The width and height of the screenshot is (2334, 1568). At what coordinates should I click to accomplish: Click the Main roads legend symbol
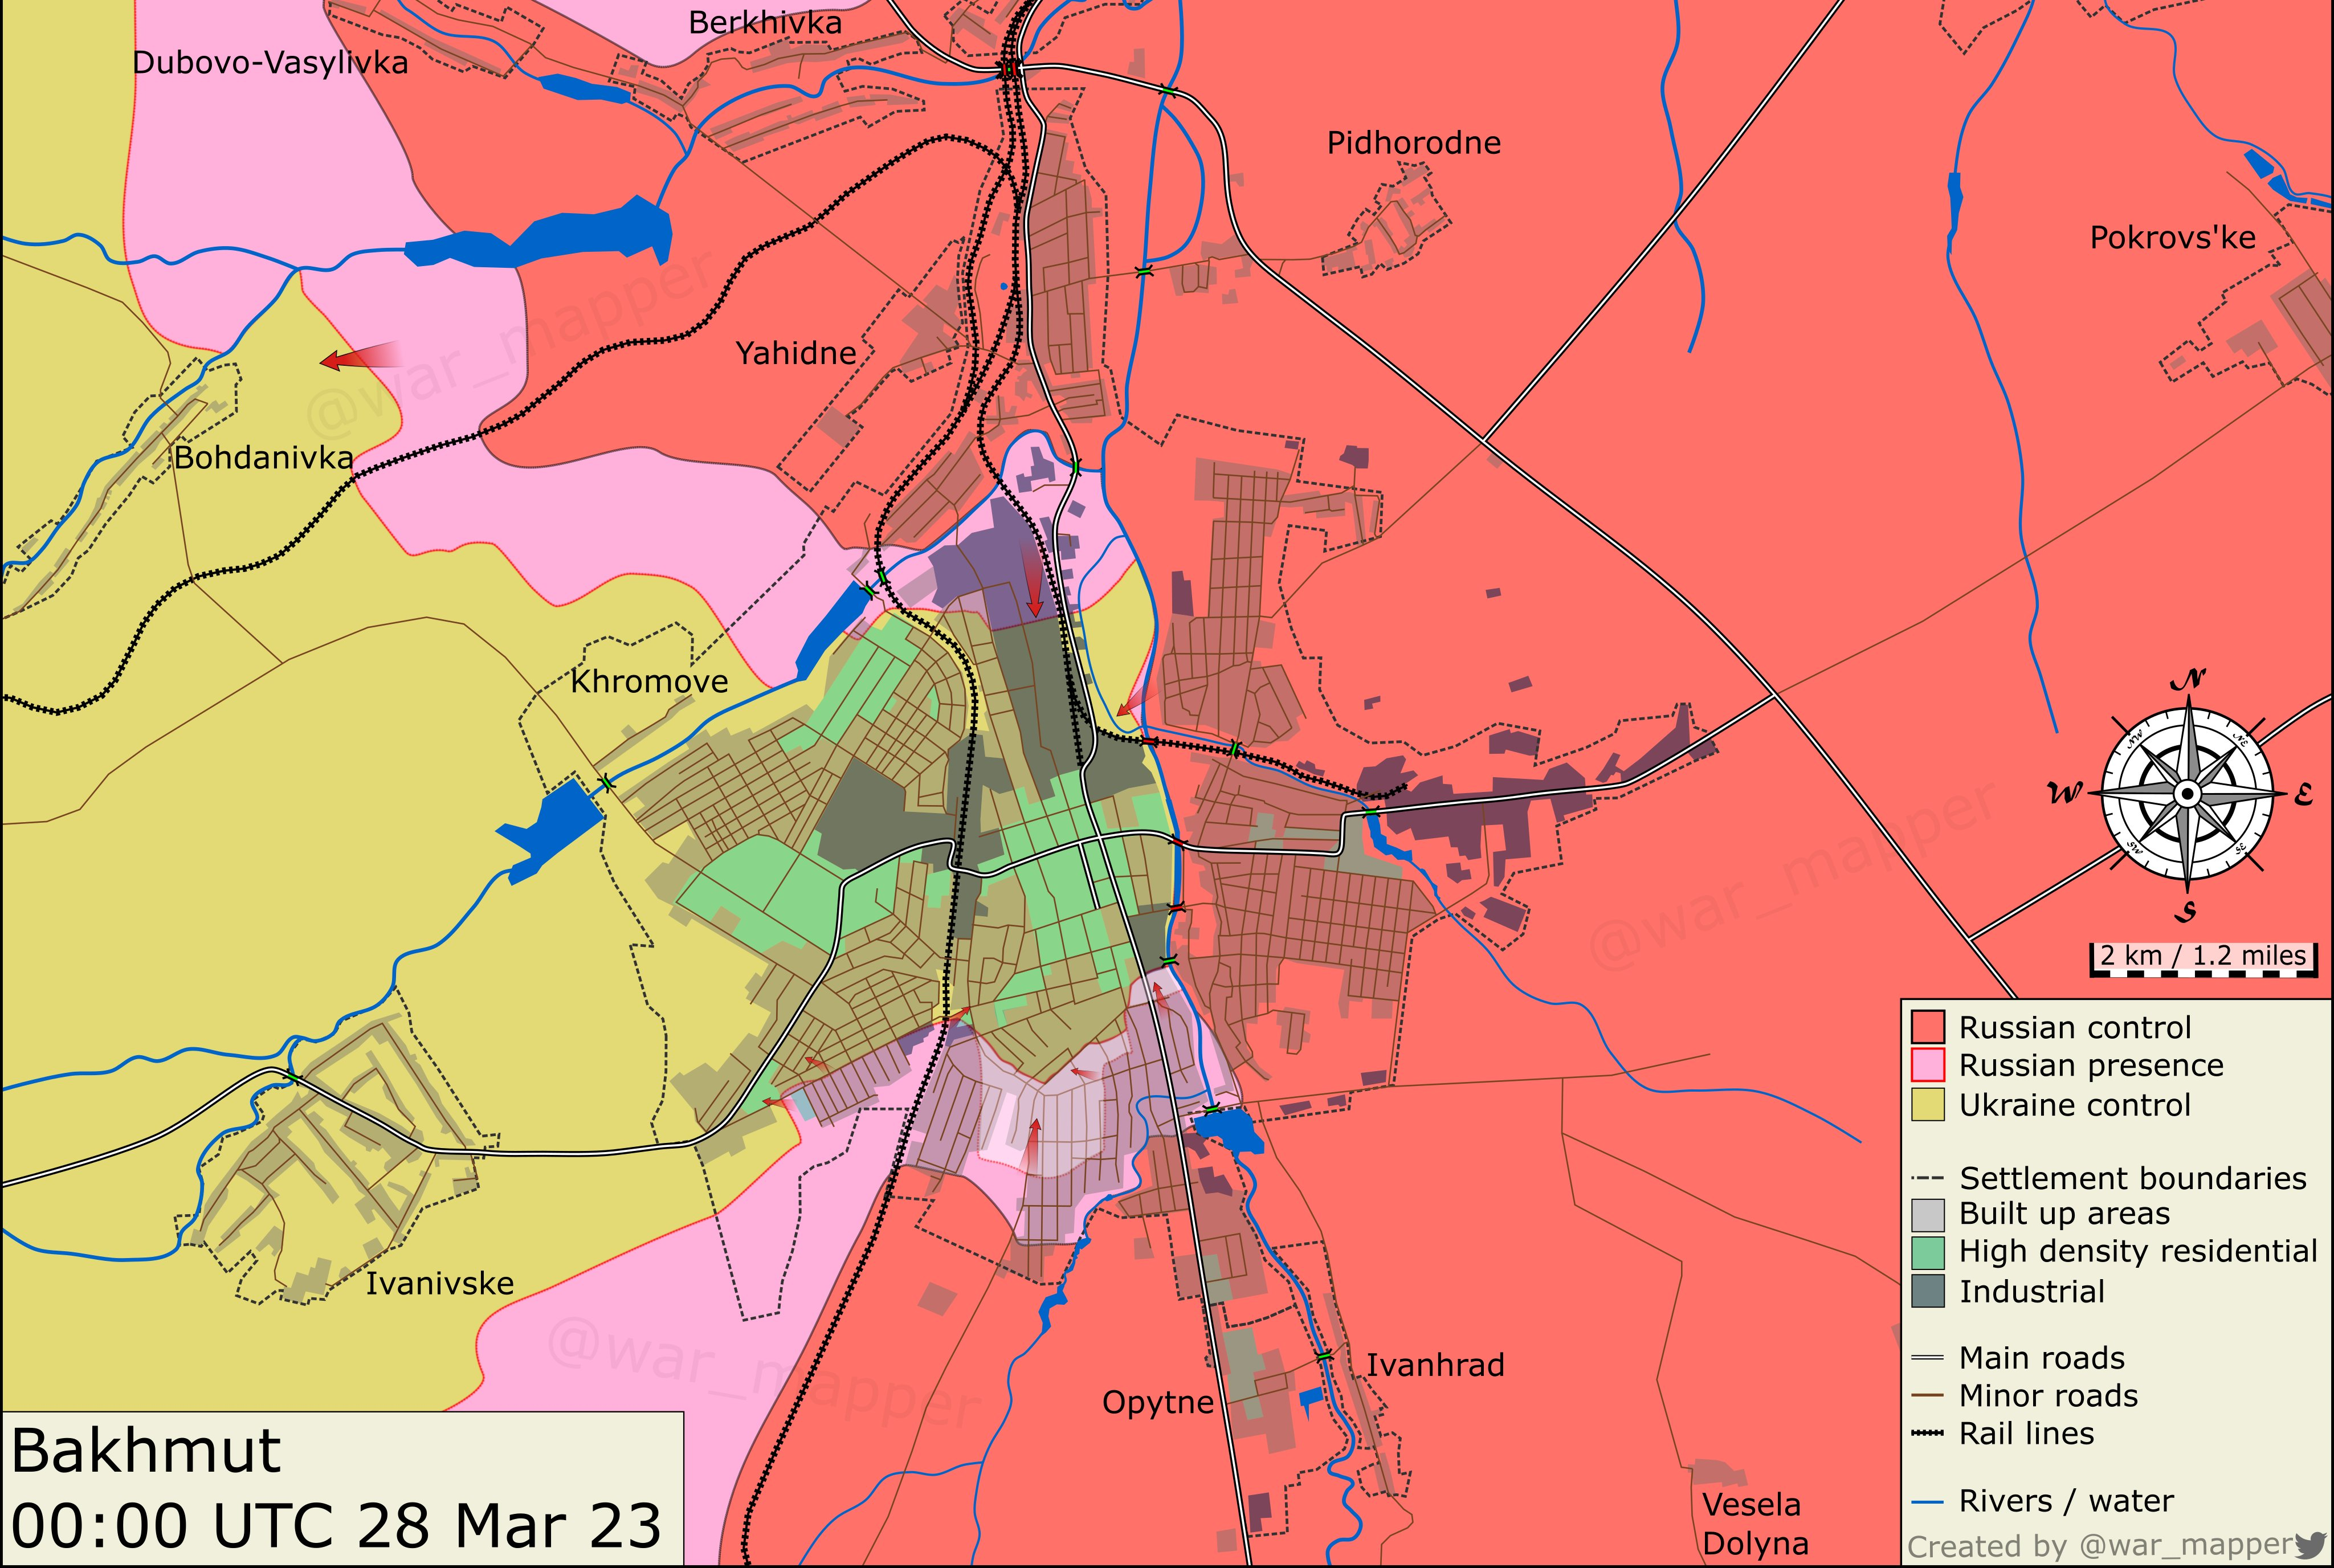click(x=1927, y=1358)
